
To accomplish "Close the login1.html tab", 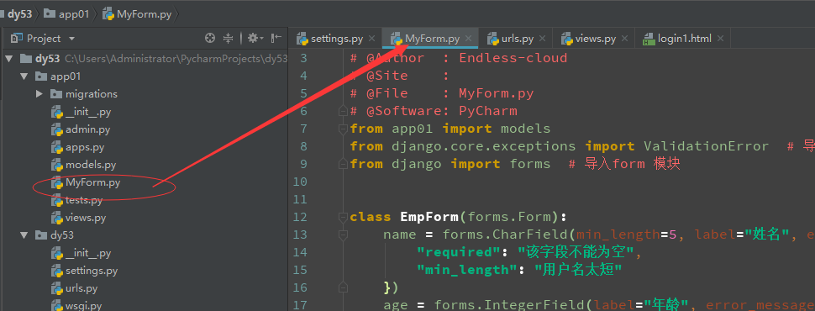I will pyautogui.click(x=720, y=39).
